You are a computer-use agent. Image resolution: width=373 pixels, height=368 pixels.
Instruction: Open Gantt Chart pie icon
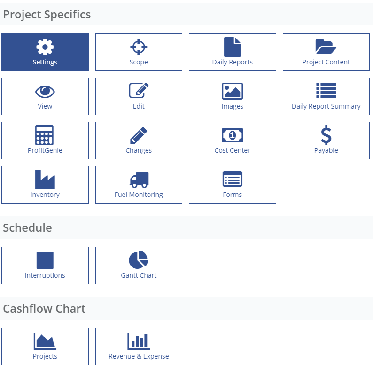click(x=139, y=260)
